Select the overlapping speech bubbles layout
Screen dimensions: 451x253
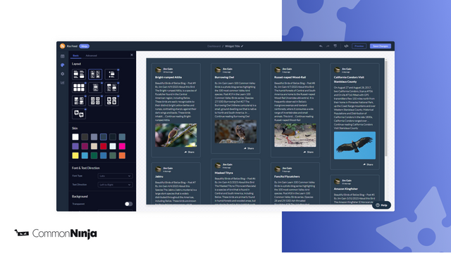[x=79, y=114]
